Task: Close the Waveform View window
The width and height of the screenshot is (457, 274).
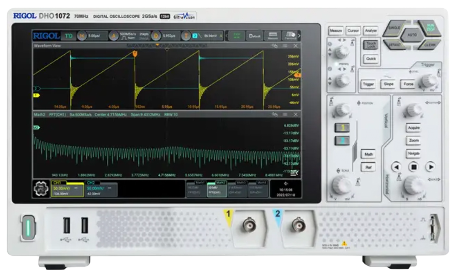Action: pyautogui.click(x=296, y=46)
